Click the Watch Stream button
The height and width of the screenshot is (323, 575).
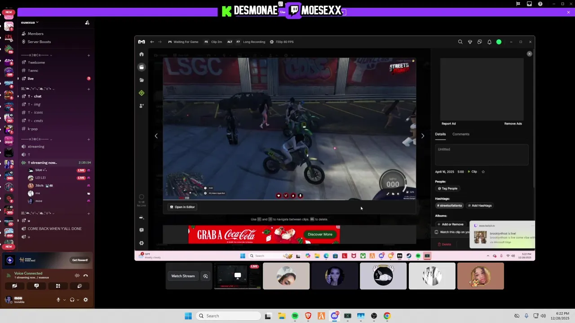183,276
